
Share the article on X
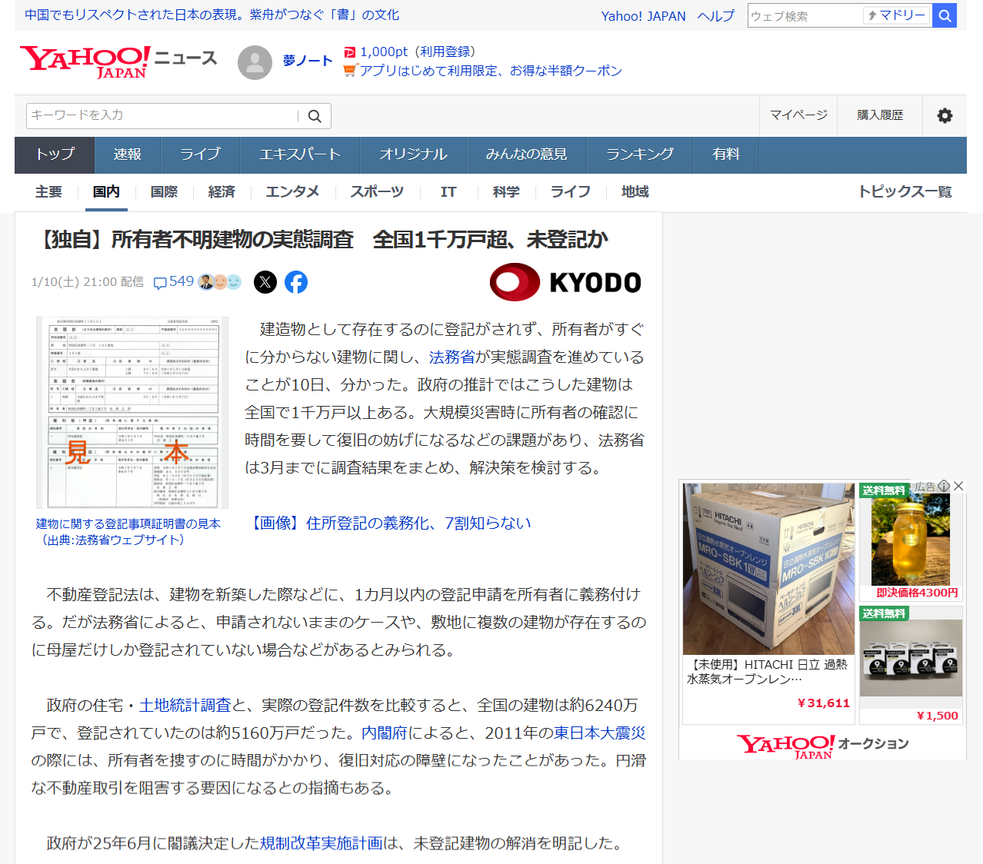click(265, 282)
